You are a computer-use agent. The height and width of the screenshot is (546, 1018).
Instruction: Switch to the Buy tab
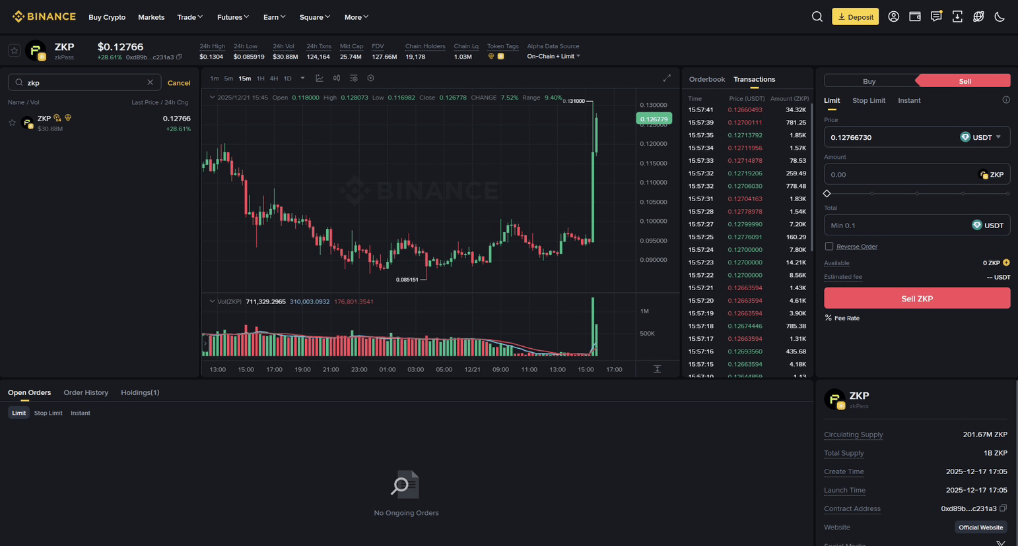[869, 81]
